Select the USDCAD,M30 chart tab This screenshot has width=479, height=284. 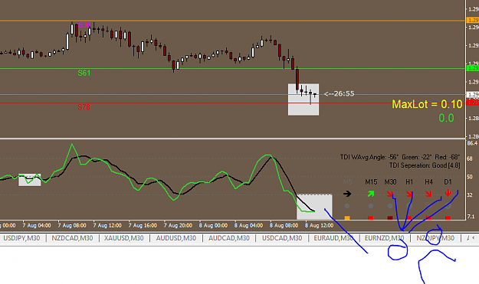(282, 238)
